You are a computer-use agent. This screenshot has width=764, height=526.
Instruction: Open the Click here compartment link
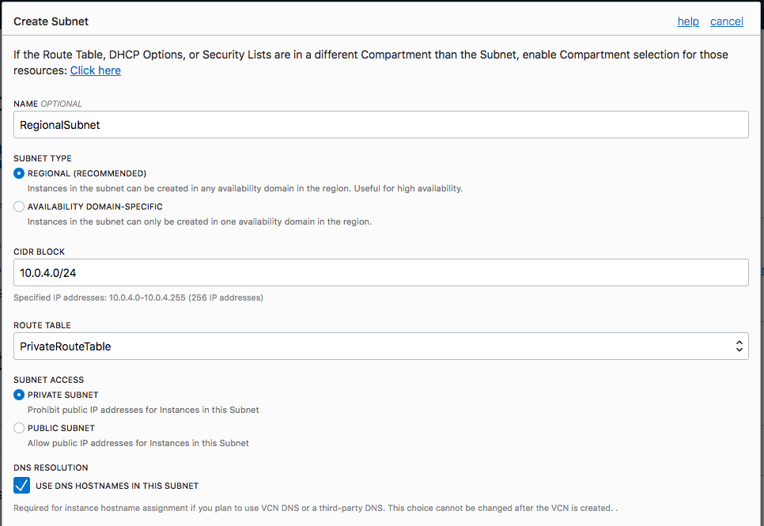point(96,70)
